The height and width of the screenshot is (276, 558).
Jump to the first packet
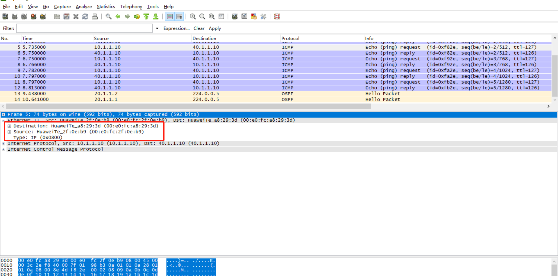(146, 17)
